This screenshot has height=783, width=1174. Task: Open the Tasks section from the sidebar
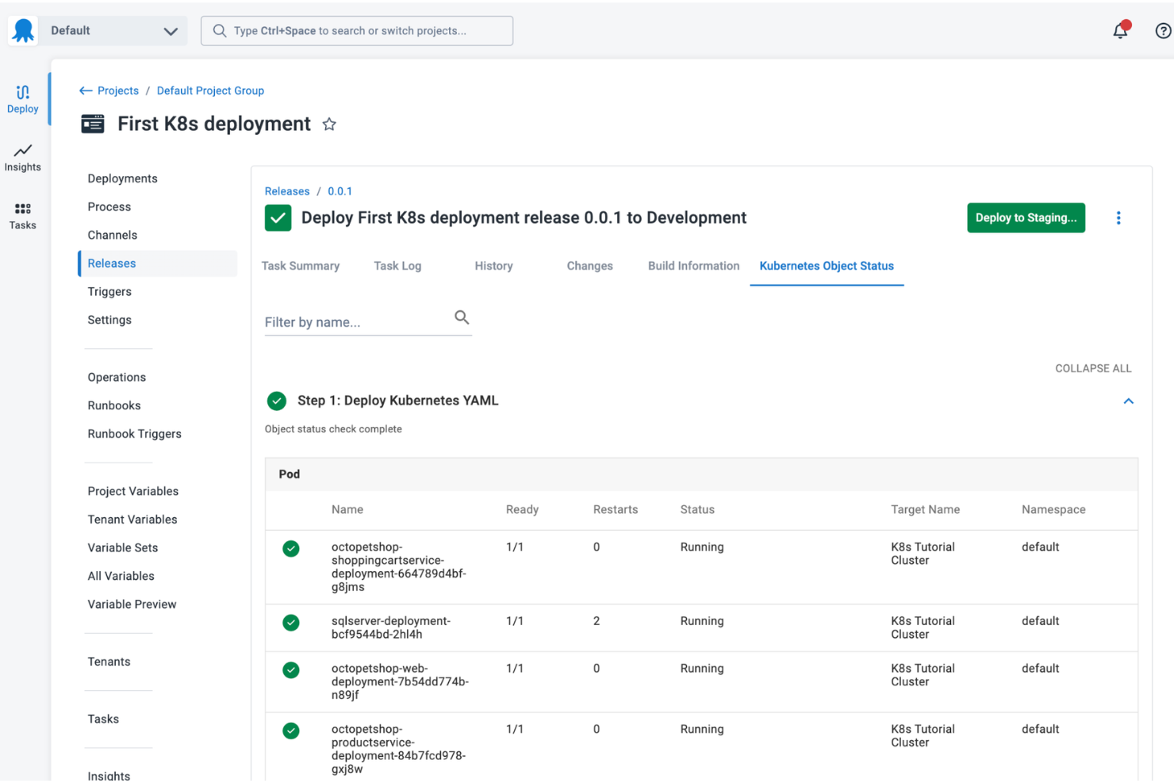(x=22, y=215)
